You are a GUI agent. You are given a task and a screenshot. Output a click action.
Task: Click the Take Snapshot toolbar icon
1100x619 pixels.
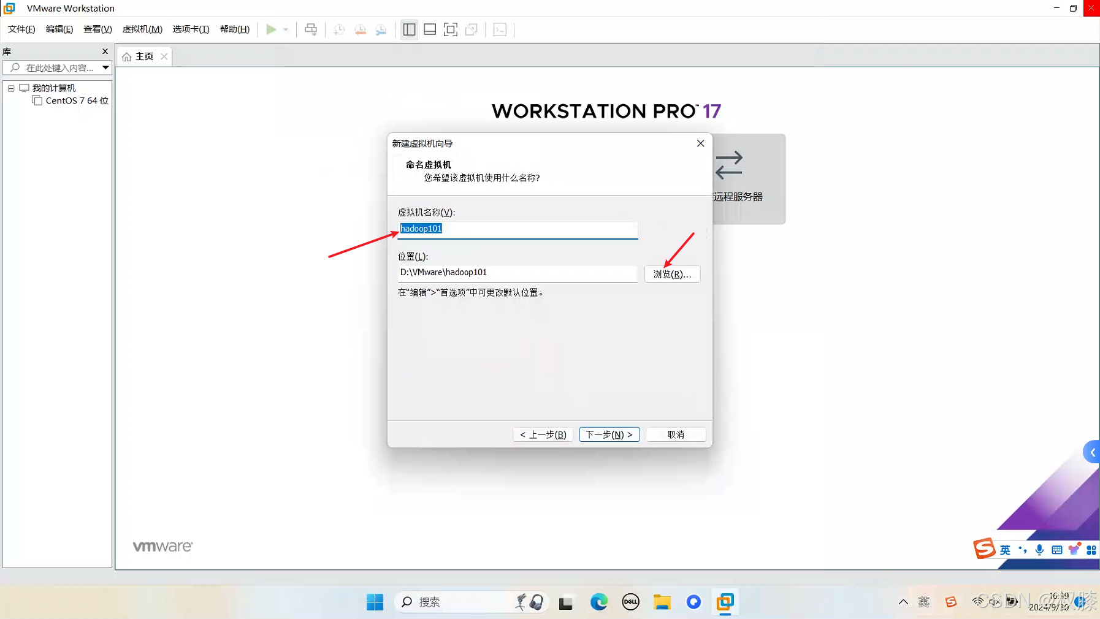[339, 29]
